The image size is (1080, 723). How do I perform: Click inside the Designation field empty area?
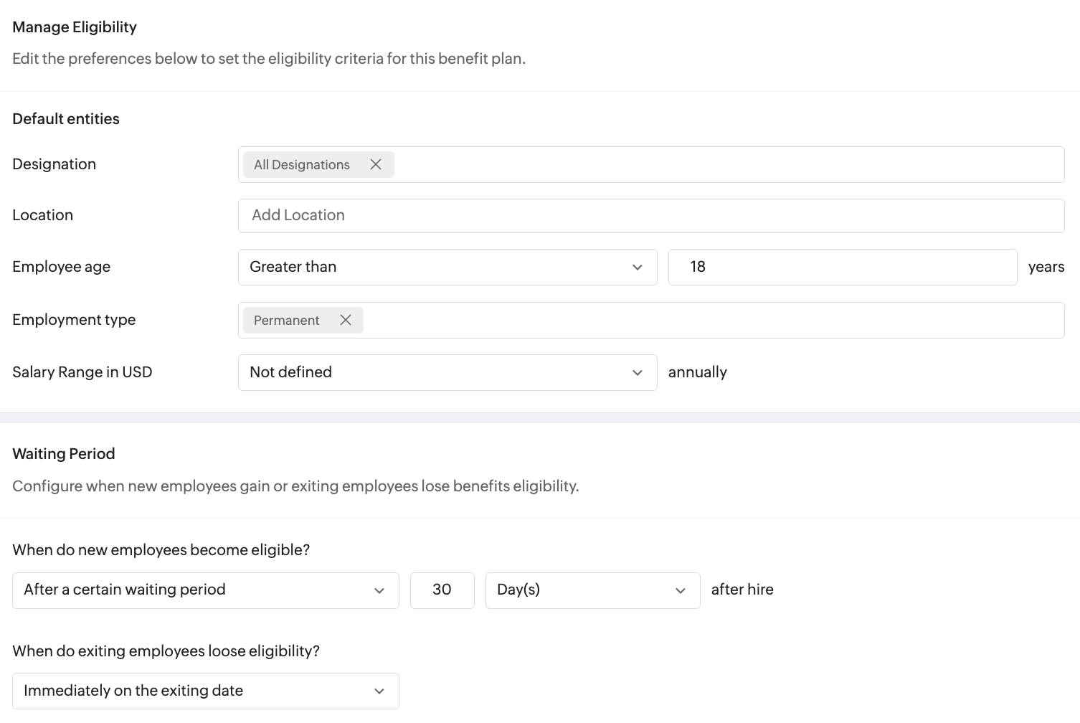coord(728,164)
